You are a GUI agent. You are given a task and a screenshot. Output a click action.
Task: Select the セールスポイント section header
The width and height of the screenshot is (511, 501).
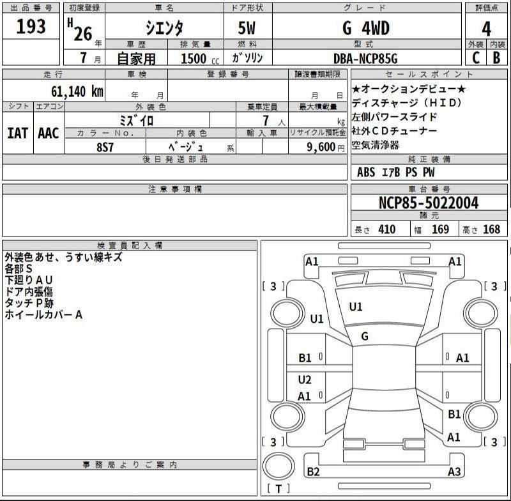coord(429,74)
